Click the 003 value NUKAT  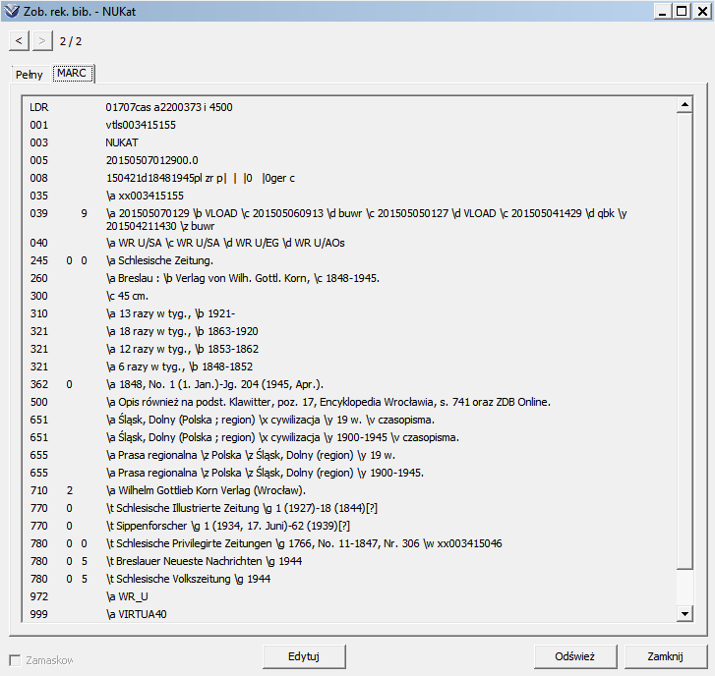pyautogui.click(x=122, y=143)
